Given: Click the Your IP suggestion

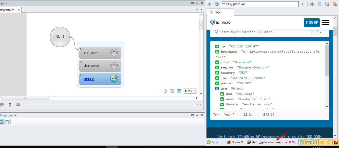Looking at the screenshot, I should point(229,115).
